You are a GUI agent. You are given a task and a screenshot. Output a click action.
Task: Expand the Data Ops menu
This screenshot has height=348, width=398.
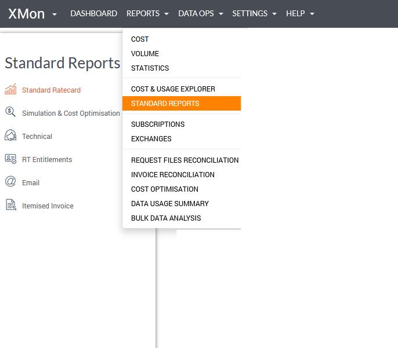200,13
